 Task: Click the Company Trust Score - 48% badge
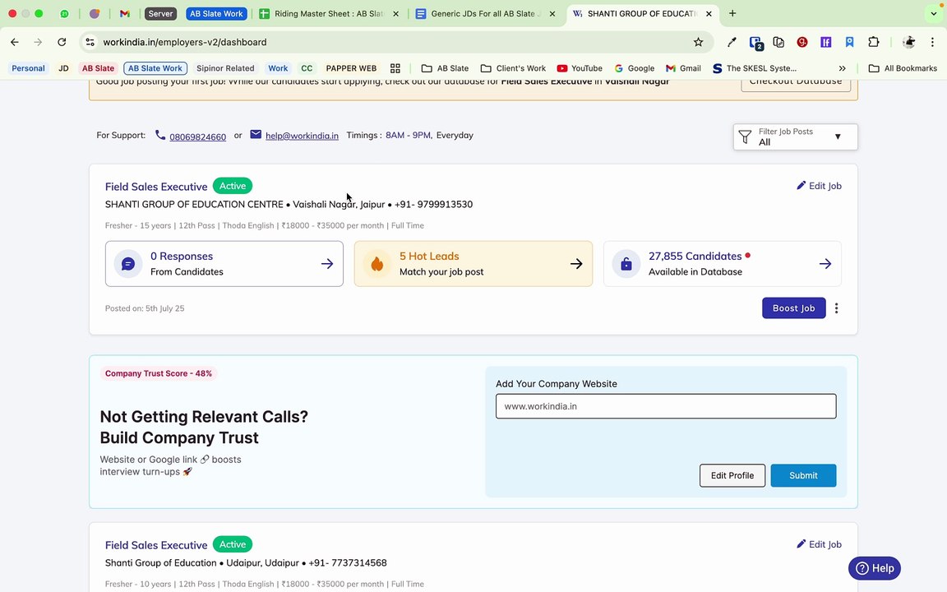click(158, 373)
